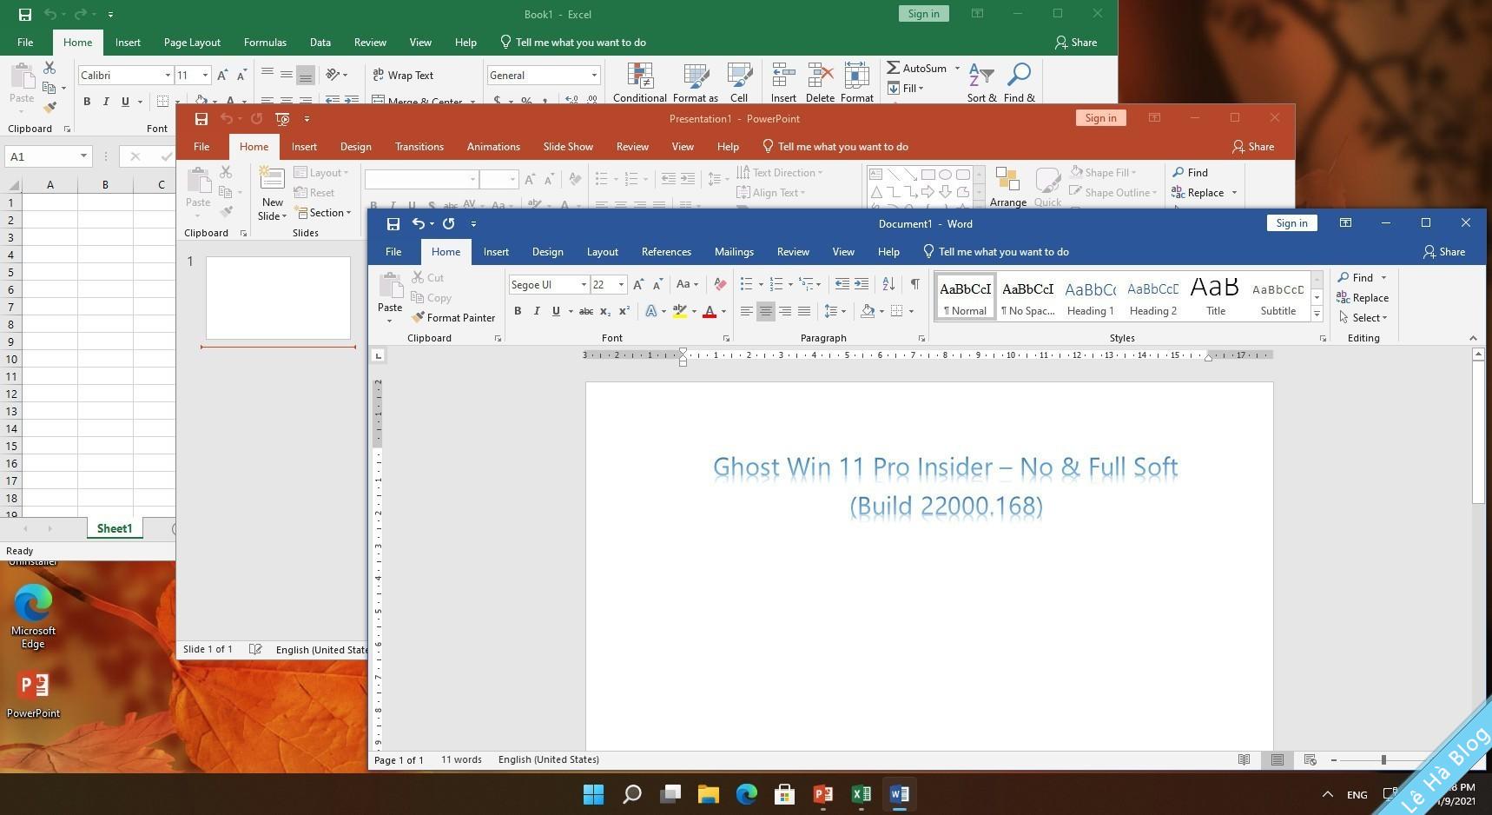The height and width of the screenshot is (815, 1492).
Task: Click Word Share button
Action: point(1443,252)
